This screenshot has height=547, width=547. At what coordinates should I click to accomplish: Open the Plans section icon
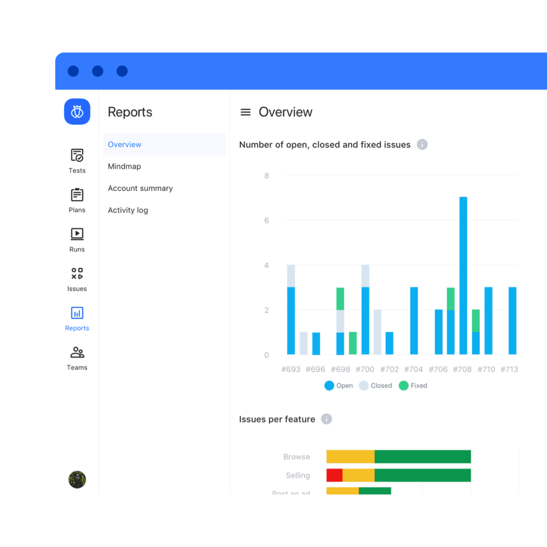click(77, 194)
